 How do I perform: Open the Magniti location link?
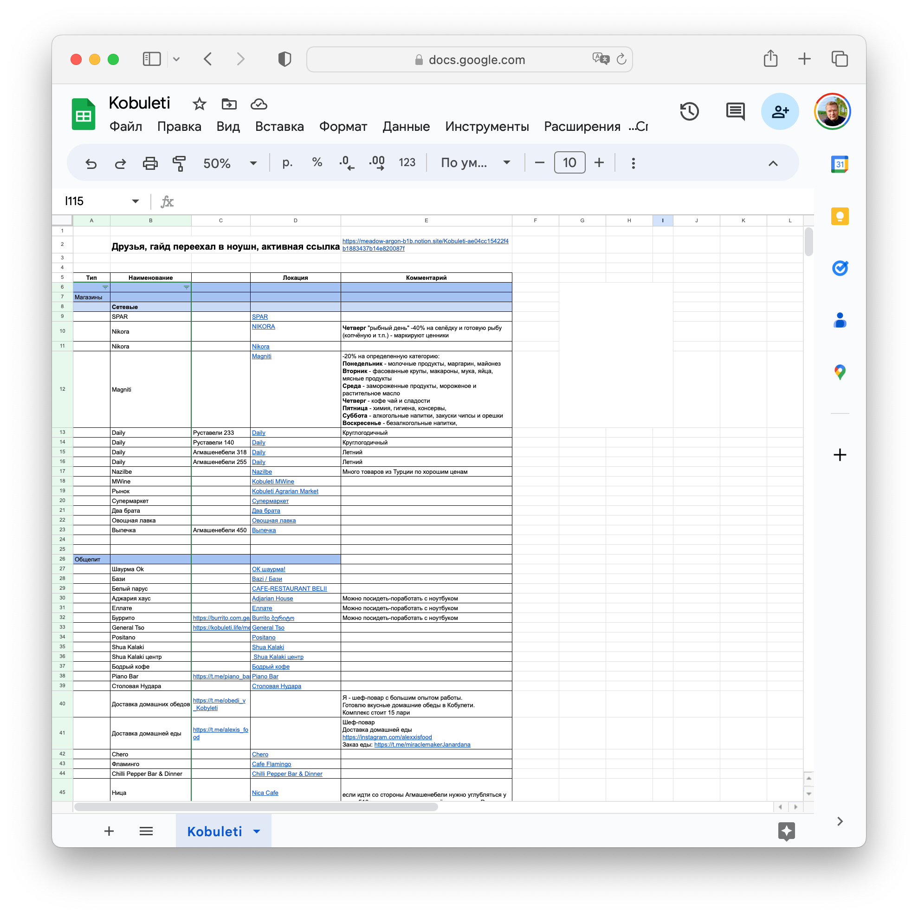(x=262, y=356)
